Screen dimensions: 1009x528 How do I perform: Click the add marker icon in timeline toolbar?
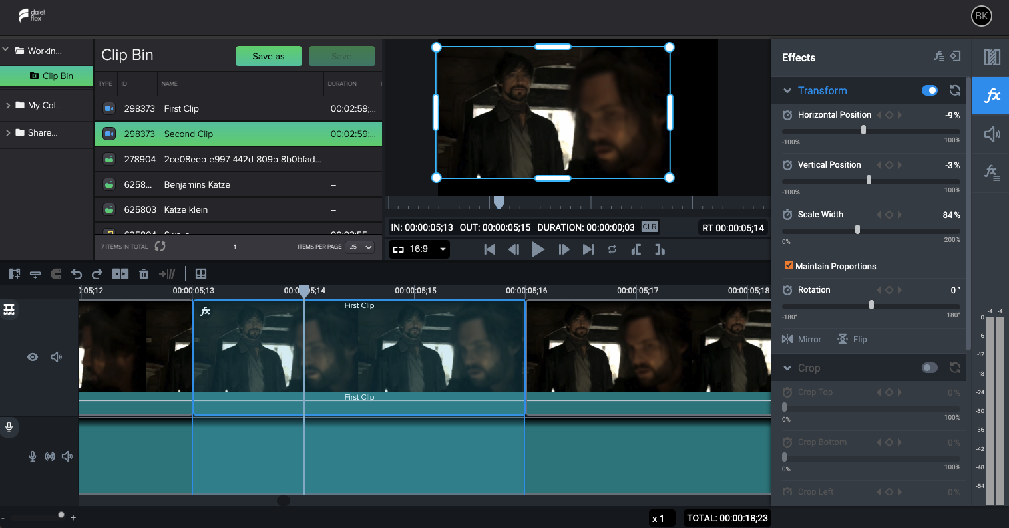point(35,273)
